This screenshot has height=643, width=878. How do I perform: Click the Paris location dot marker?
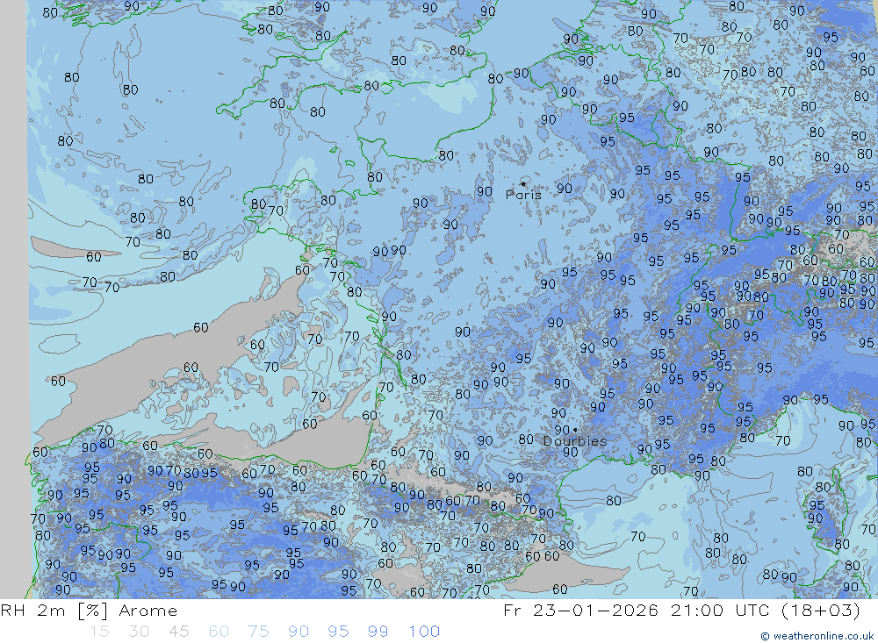pos(523,183)
